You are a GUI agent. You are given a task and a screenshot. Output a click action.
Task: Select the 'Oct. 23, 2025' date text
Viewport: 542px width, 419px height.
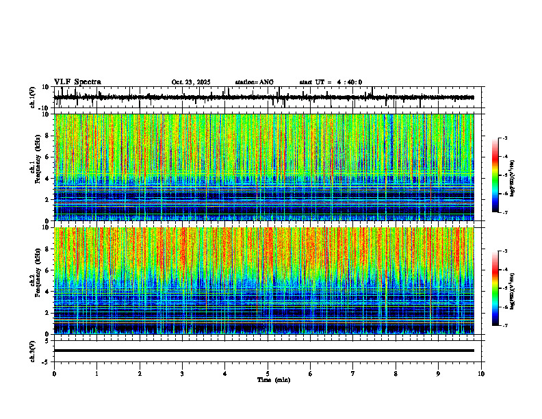pyautogui.click(x=191, y=82)
